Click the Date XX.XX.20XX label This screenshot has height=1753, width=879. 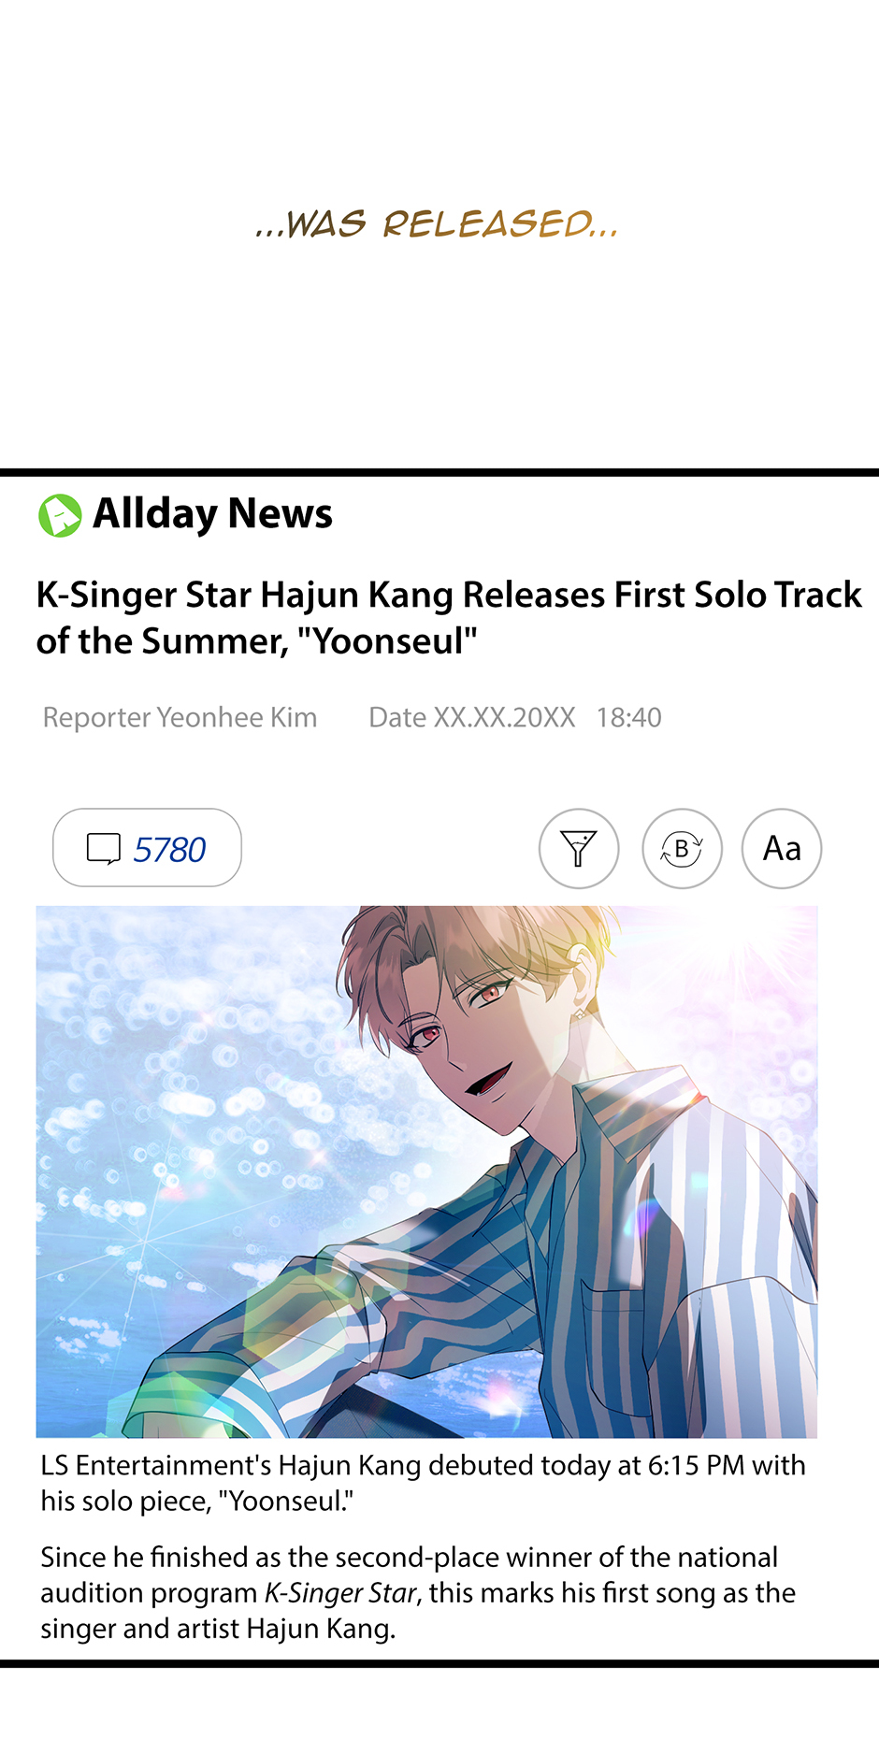(472, 717)
